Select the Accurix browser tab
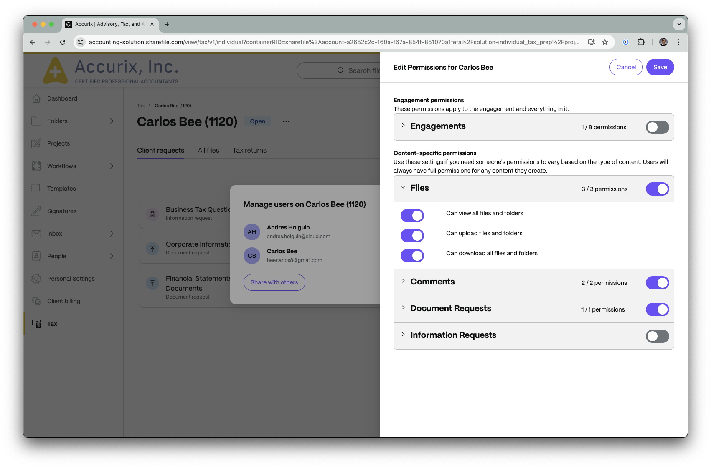Image resolution: width=711 pixels, height=468 pixels. (x=110, y=24)
